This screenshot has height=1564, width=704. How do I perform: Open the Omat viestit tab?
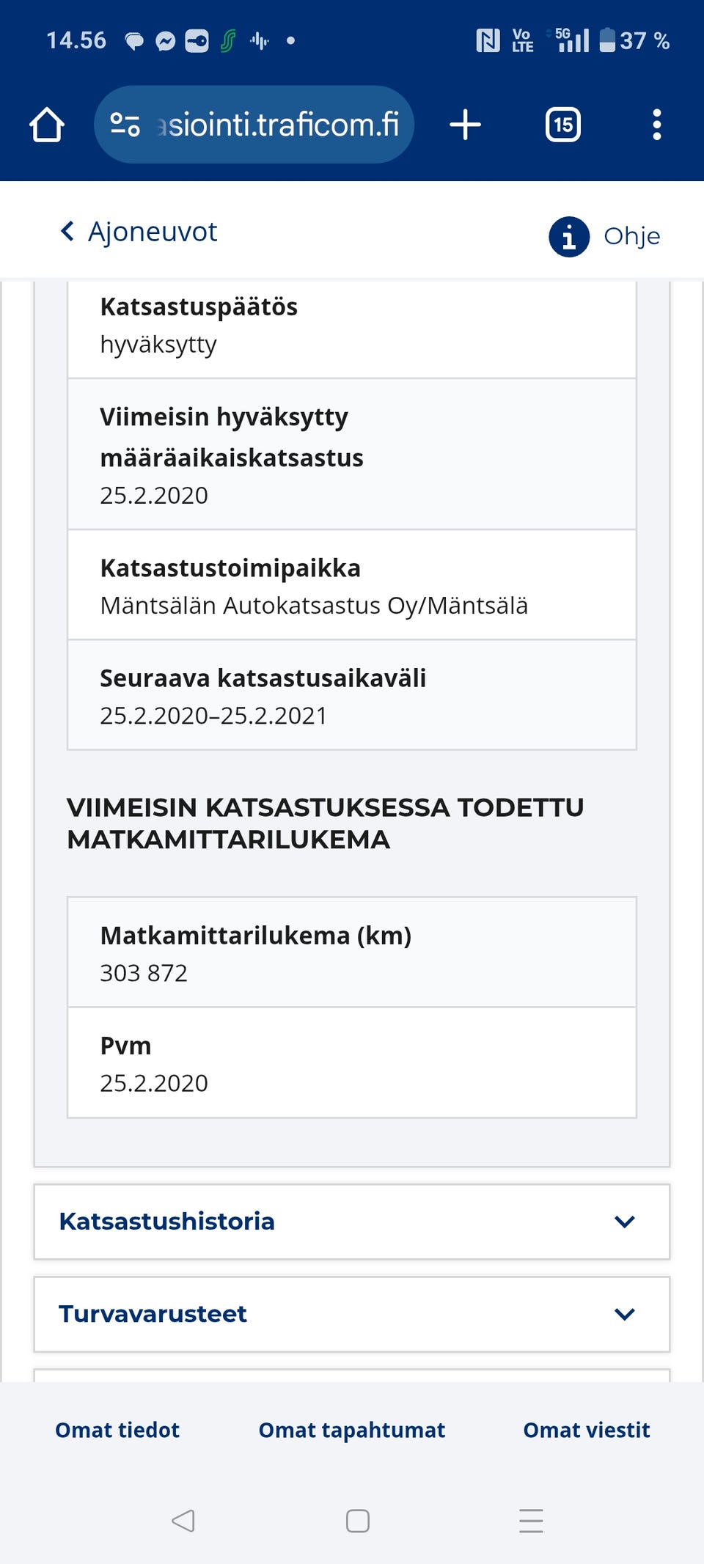click(585, 1429)
